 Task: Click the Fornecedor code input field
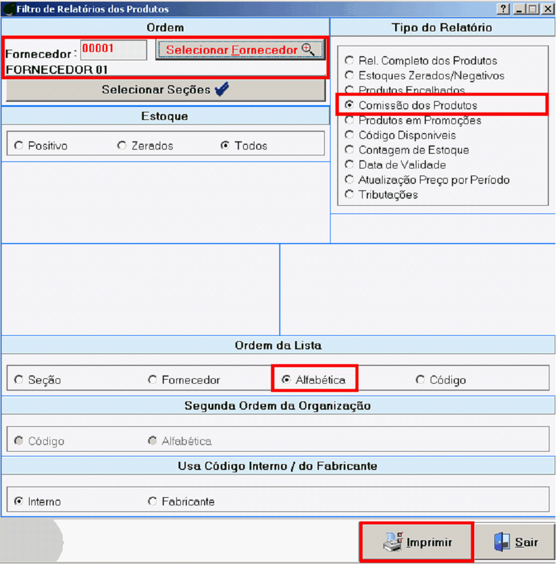click(x=114, y=50)
